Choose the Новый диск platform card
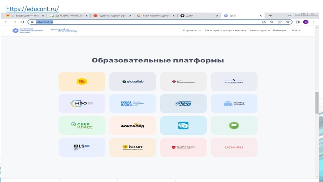Screen dimensions: 323x182 pyautogui.click(x=183, y=104)
